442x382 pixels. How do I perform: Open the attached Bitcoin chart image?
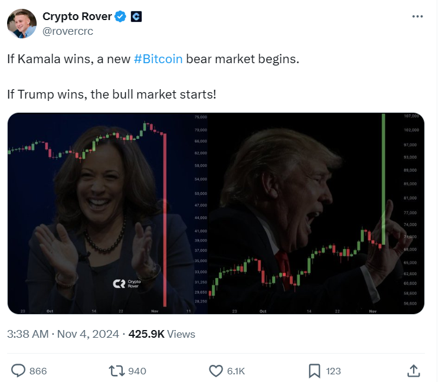216,213
